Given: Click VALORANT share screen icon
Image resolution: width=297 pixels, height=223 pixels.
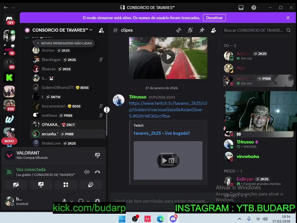Looking at the screenshot, I should pyautogui.click(x=97, y=155).
